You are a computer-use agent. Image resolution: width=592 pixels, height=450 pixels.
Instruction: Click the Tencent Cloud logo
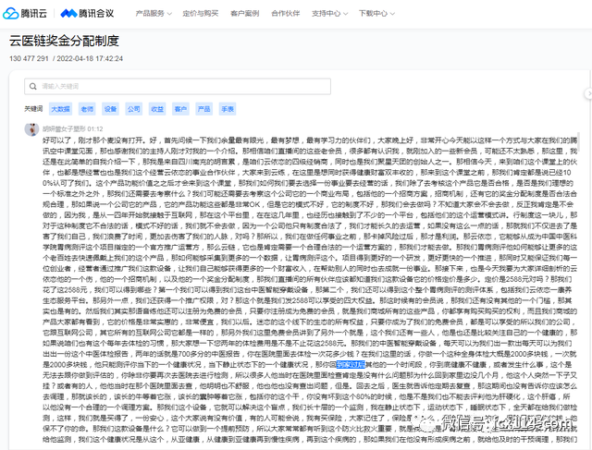click(25, 14)
